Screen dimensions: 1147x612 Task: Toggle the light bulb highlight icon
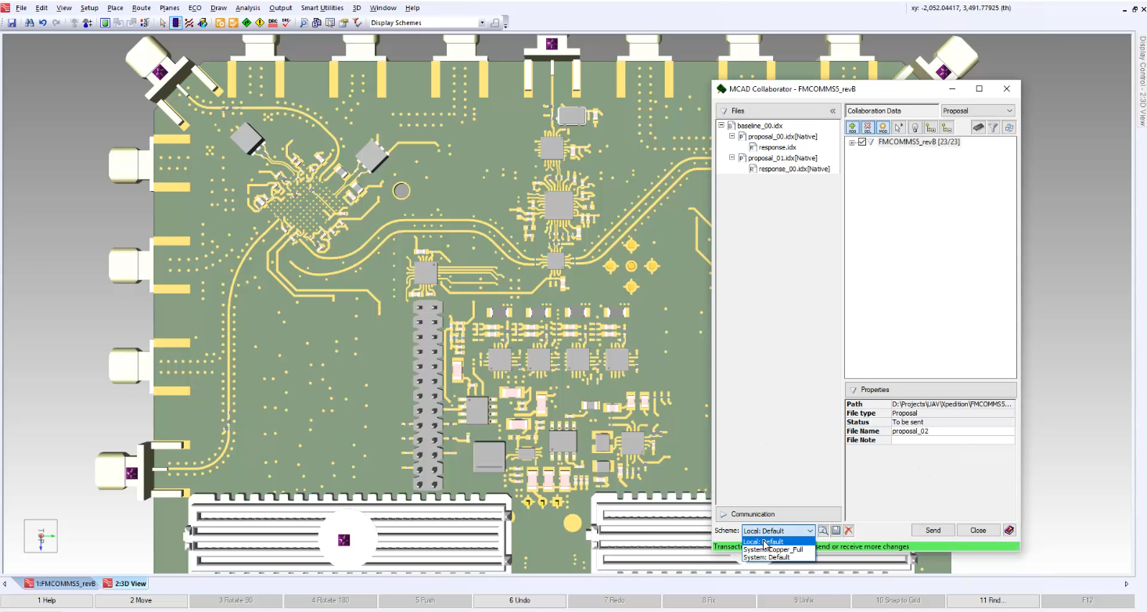pos(915,128)
